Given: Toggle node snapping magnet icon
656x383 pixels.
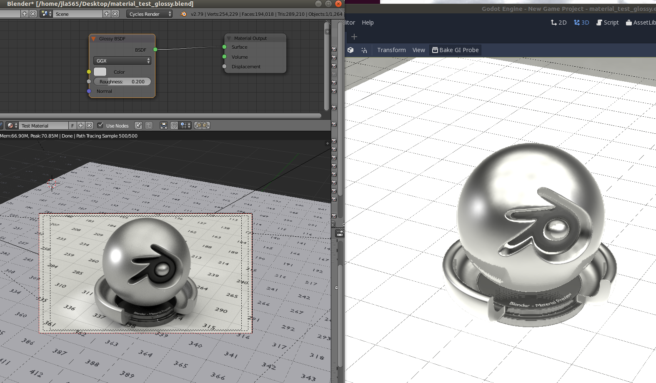Looking at the screenshot, I should pos(174,125).
